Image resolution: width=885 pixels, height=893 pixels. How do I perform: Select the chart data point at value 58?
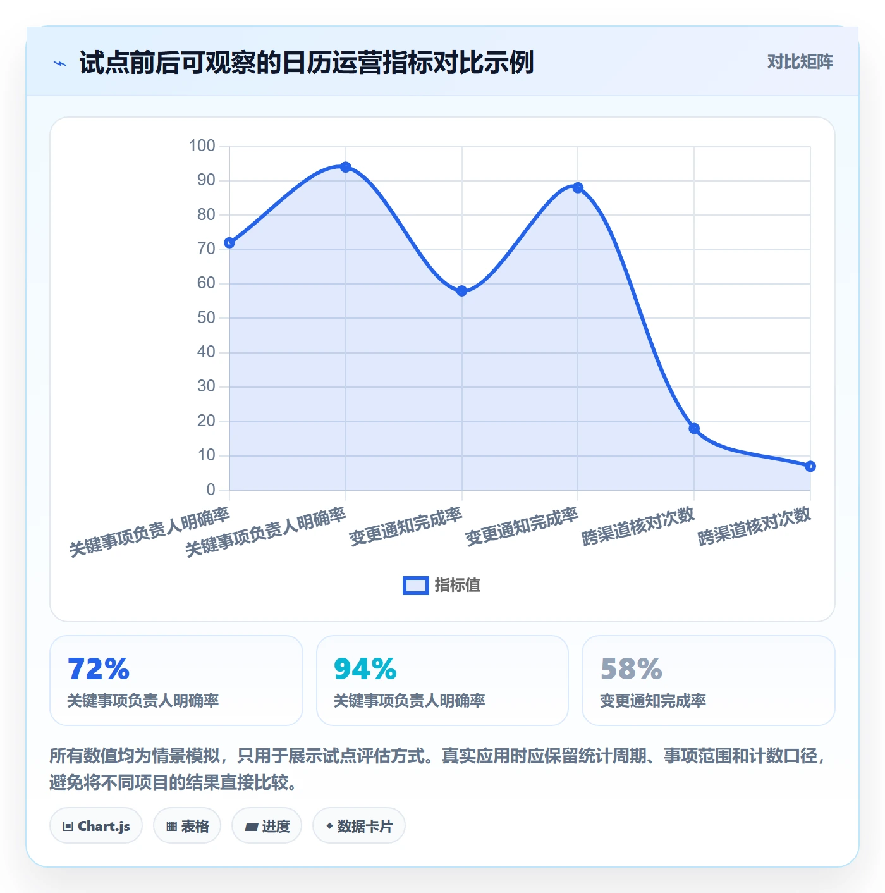click(x=462, y=291)
